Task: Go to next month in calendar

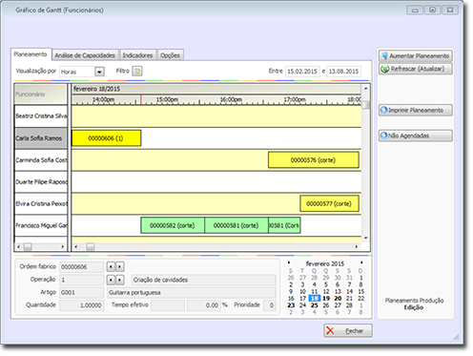Action: point(361,262)
